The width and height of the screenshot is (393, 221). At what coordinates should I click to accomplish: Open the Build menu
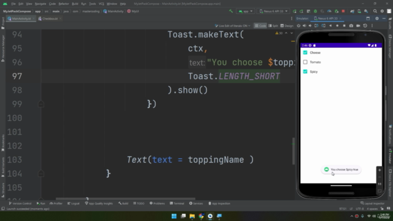pos(75,4)
